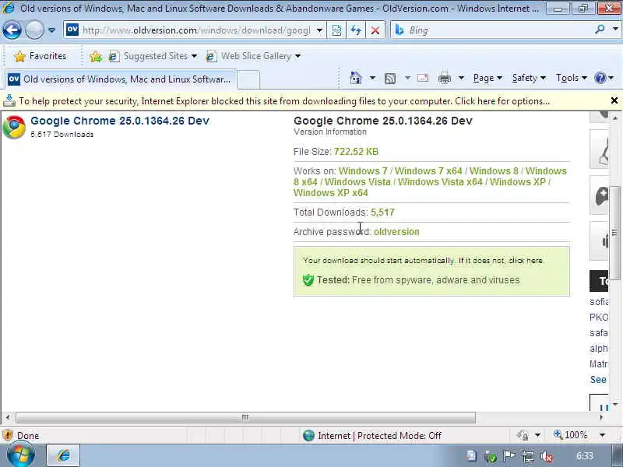Click the 'click here' download link
Image resolution: width=623 pixels, height=467 pixels.
(x=526, y=261)
